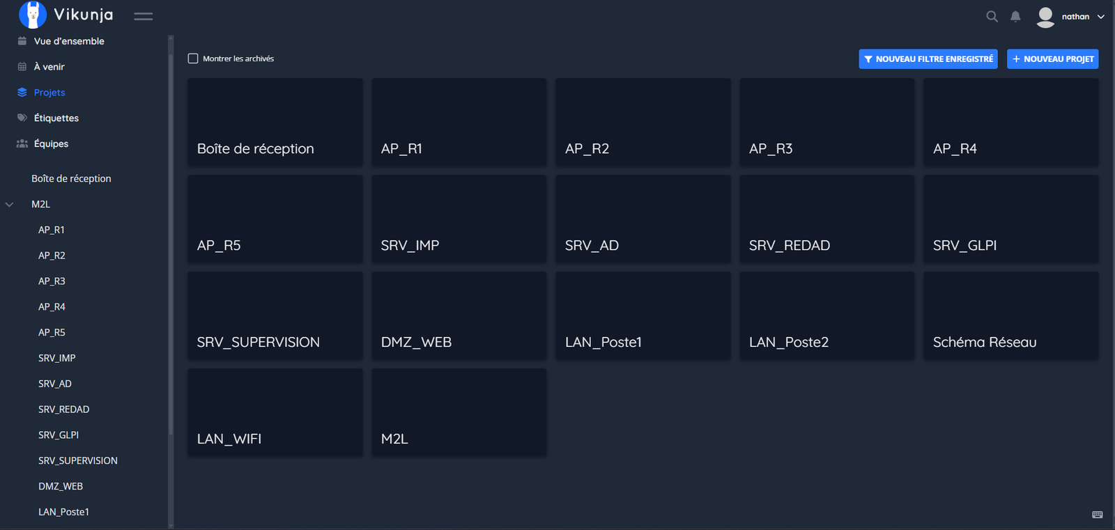The image size is (1115, 530).
Task: Click the Vikunja llama logo
Action: (32, 15)
